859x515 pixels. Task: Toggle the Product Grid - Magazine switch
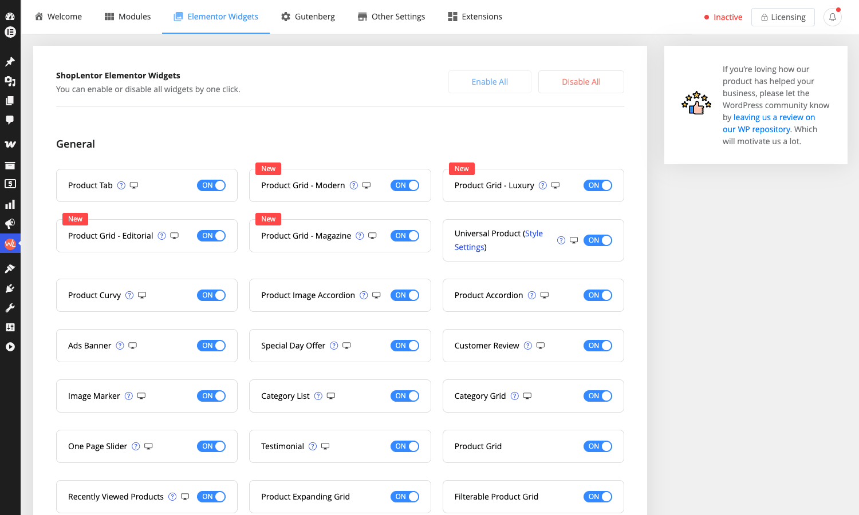pyautogui.click(x=405, y=236)
